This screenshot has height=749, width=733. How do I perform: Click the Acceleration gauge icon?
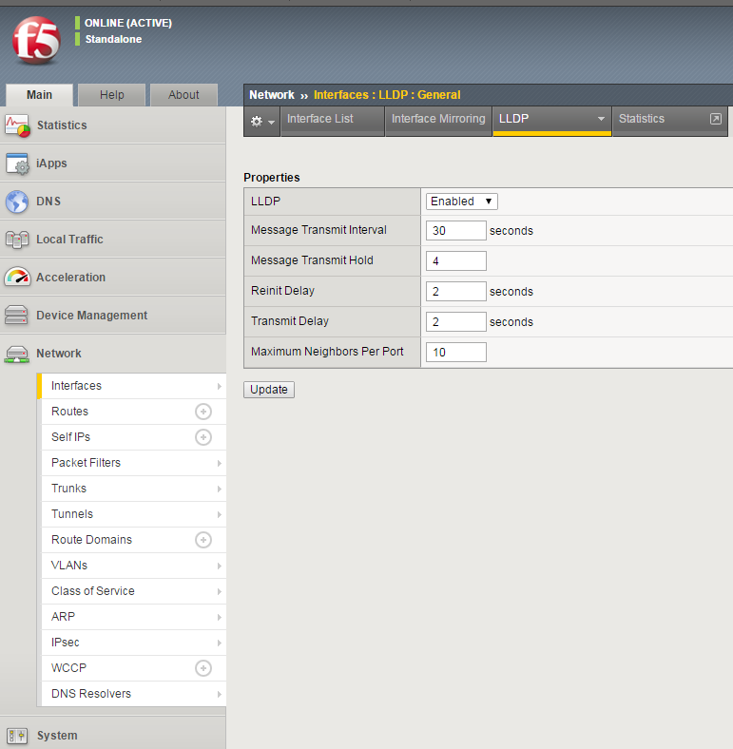(18, 278)
